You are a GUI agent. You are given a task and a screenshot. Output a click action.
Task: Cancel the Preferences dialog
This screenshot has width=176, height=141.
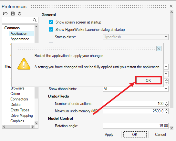(160, 134)
